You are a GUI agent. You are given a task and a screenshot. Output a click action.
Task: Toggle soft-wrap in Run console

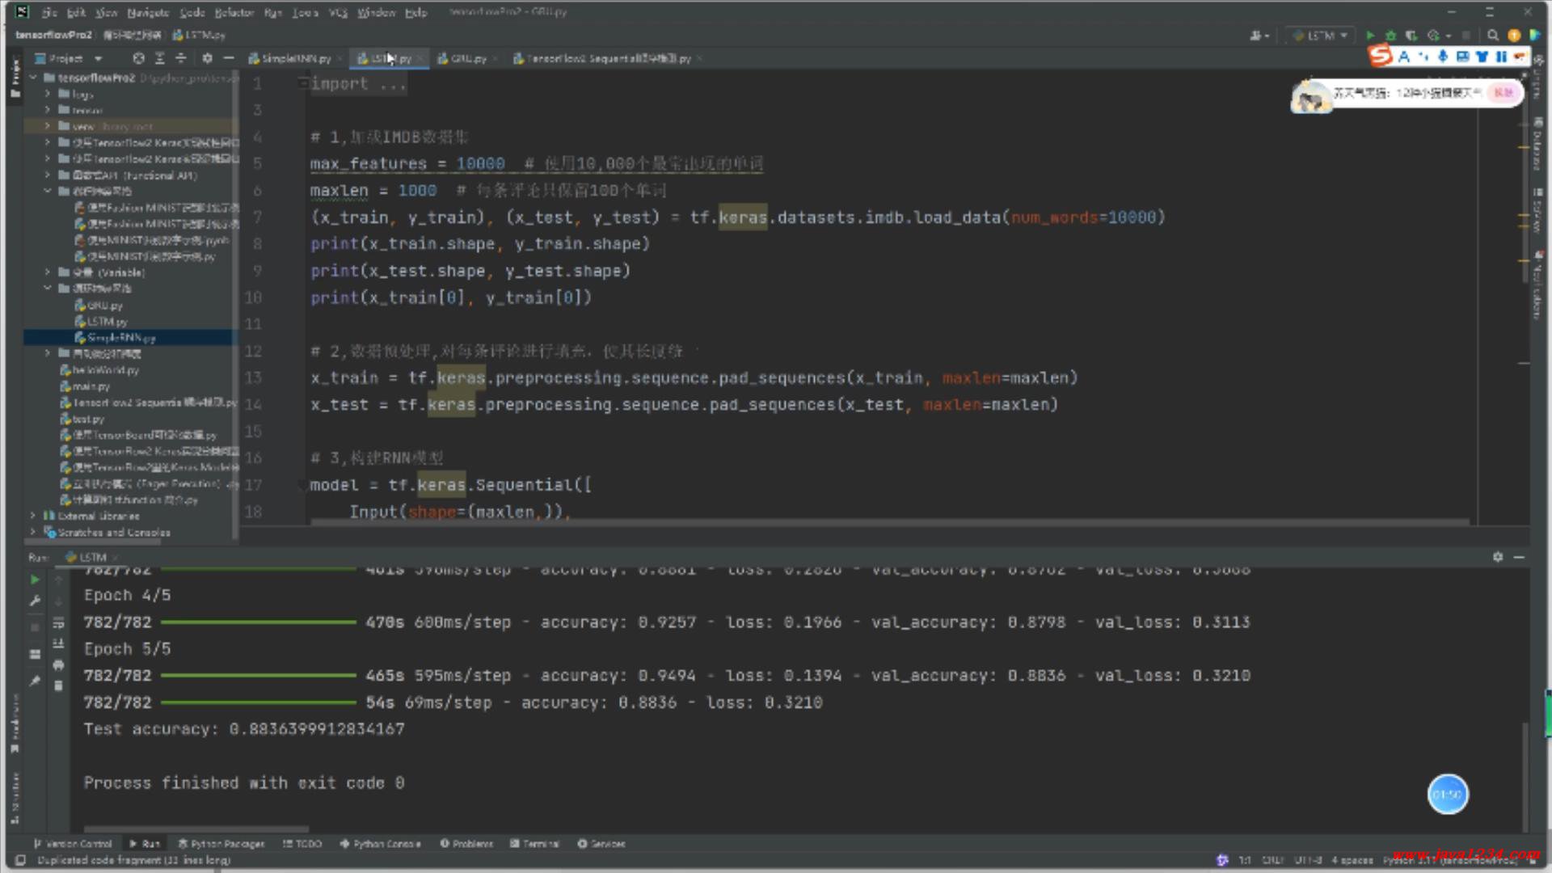click(58, 622)
